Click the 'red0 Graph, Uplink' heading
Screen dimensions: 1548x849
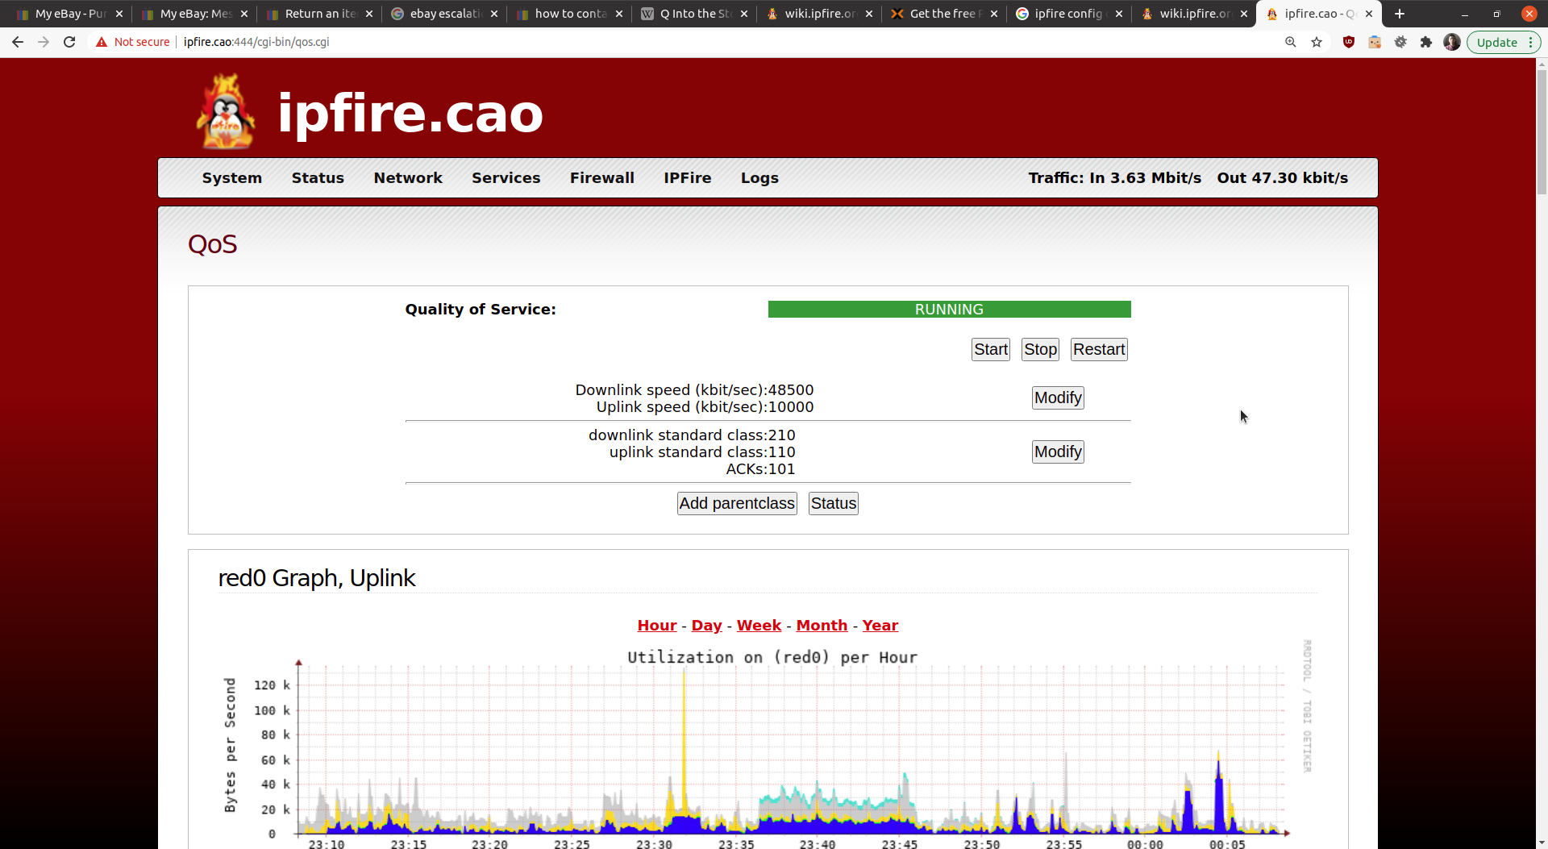point(317,578)
